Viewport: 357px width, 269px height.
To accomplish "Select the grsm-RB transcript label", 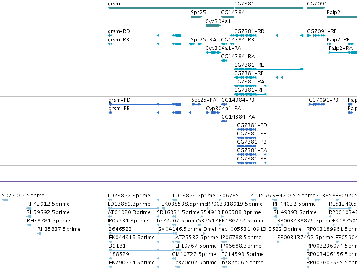I will pos(118,40).
